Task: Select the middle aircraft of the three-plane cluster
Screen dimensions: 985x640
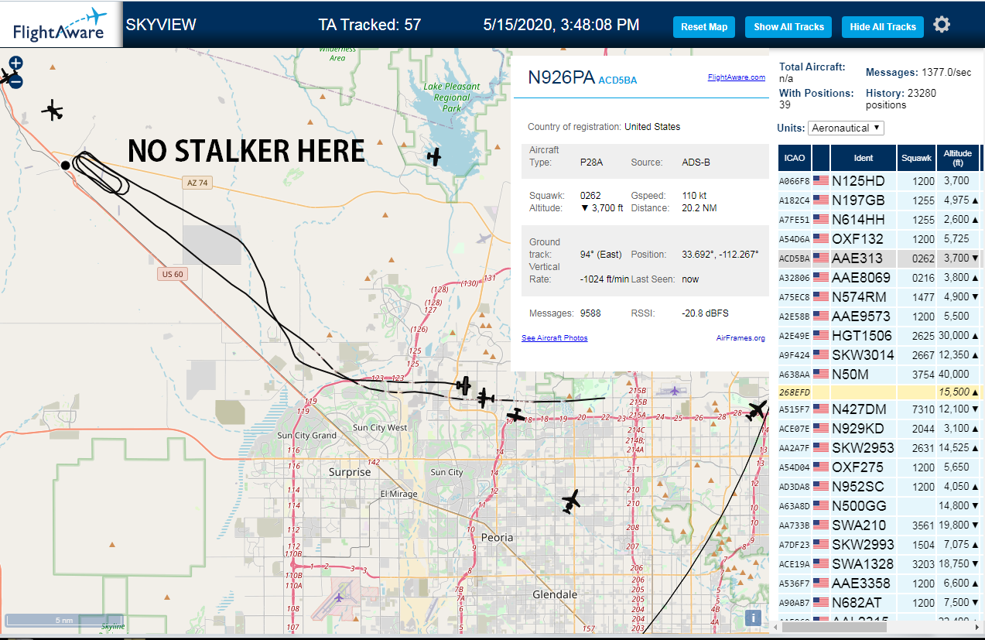Action: click(484, 399)
